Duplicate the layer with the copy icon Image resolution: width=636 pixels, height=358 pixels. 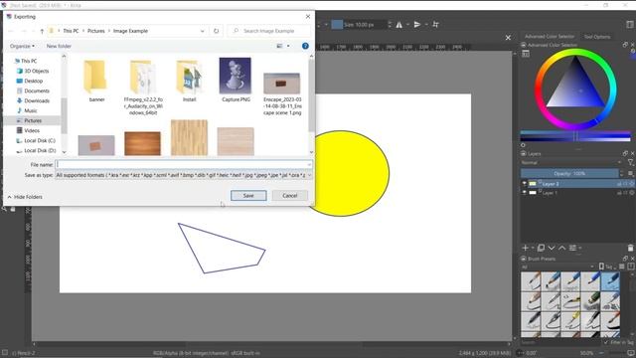click(541, 248)
